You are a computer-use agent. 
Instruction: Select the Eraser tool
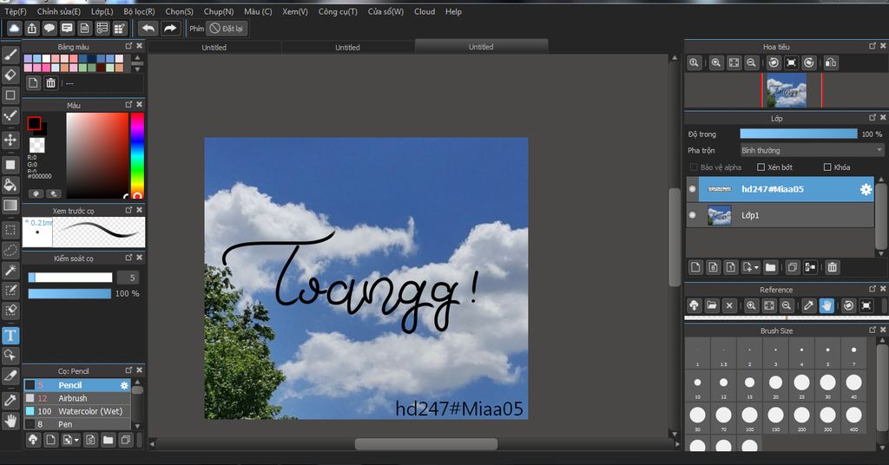tap(10, 75)
